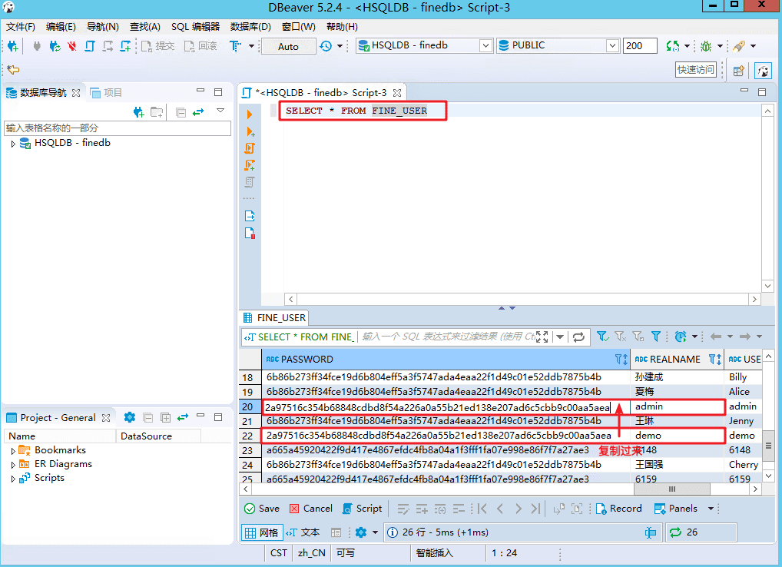Click the debug bug icon in toolbar

click(x=706, y=46)
